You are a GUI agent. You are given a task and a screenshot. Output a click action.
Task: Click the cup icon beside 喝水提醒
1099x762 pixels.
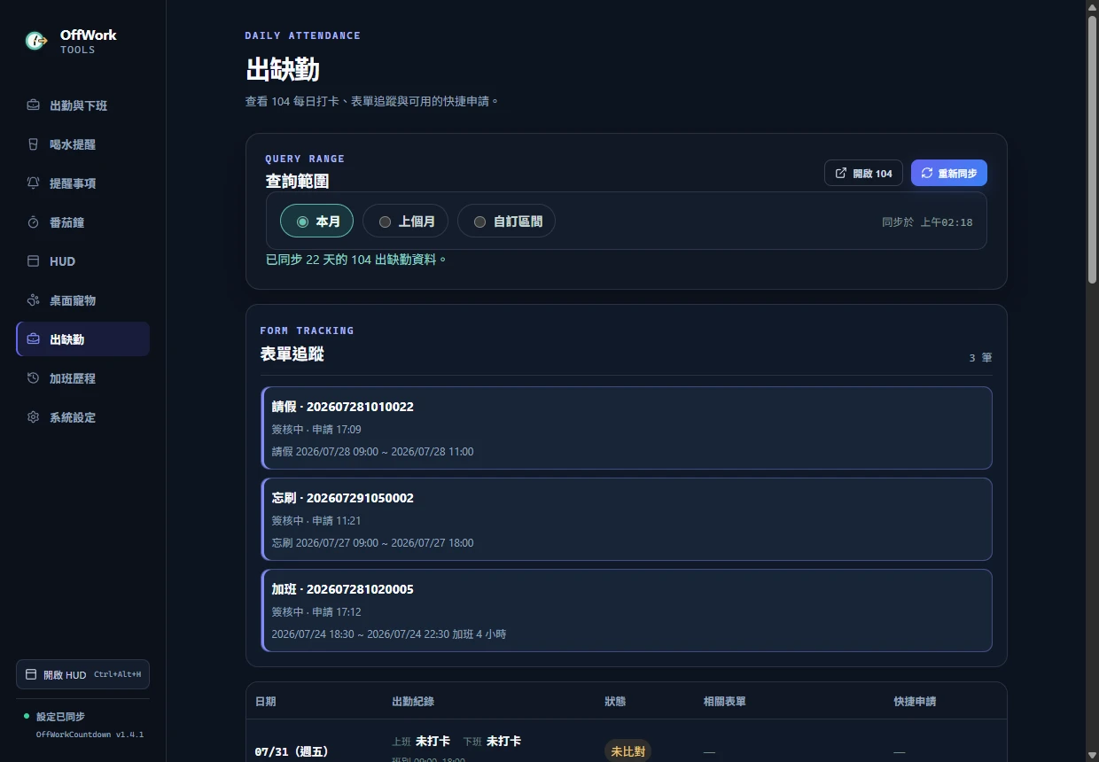33,144
